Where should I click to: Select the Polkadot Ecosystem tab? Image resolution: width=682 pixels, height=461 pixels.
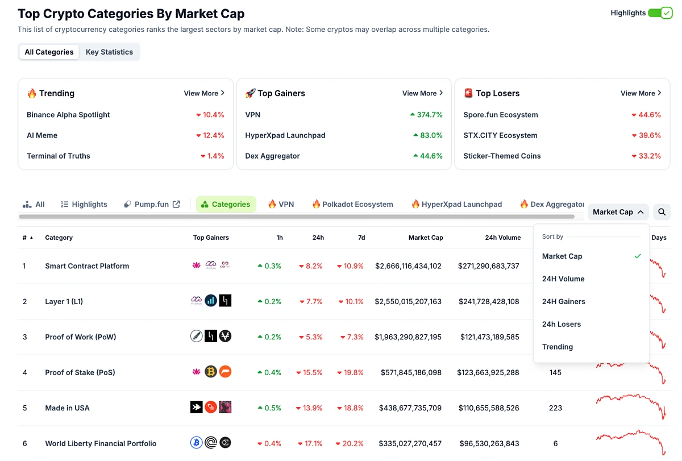352,204
